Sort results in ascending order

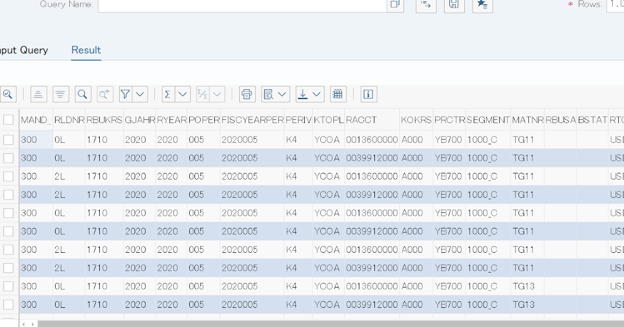[x=38, y=94]
